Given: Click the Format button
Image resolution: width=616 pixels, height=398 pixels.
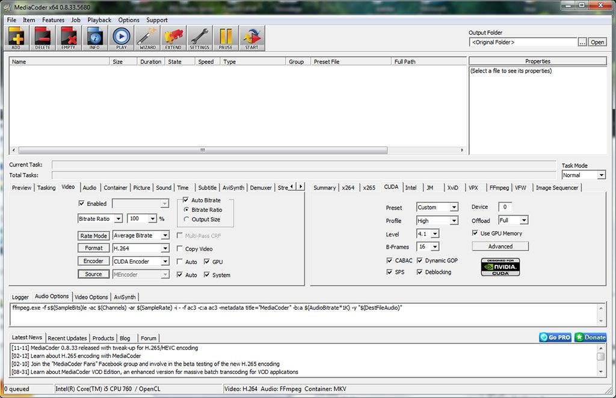Looking at the screenshot, I should pyautogui.click(x=93, y=248).
